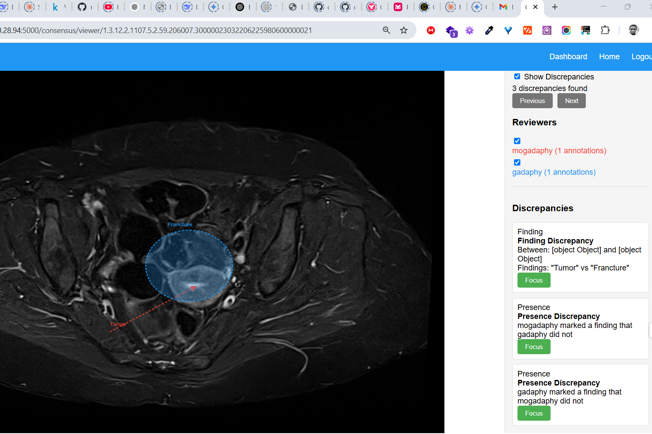The image size is (652, 434).
Task: Click the mogadaphy (1 annotations) label
Action: tap(559, 151)
